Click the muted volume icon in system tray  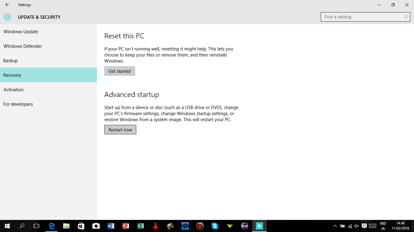(x=356, y=226)
